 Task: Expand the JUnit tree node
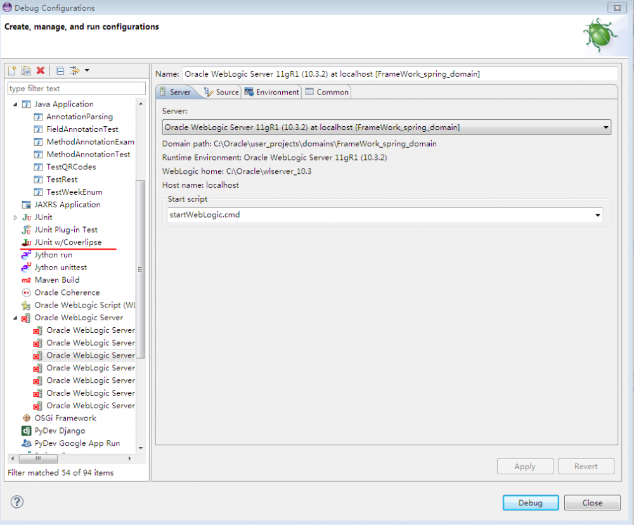click(15, 217)
